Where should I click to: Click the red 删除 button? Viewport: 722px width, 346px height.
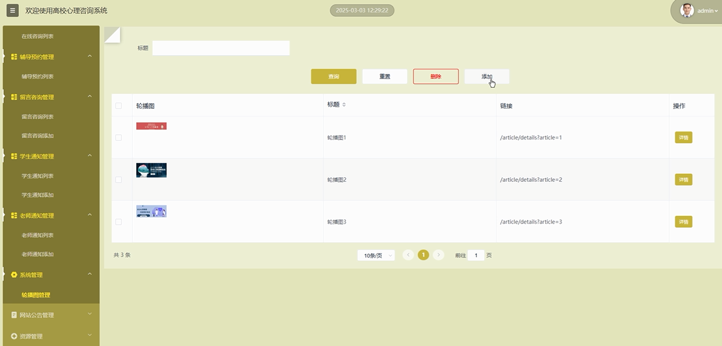coord(436,77)
